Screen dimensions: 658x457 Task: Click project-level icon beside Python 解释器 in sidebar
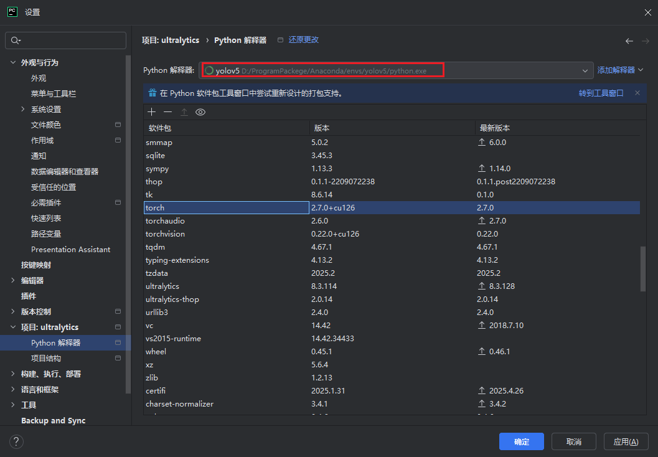[118, 342]
